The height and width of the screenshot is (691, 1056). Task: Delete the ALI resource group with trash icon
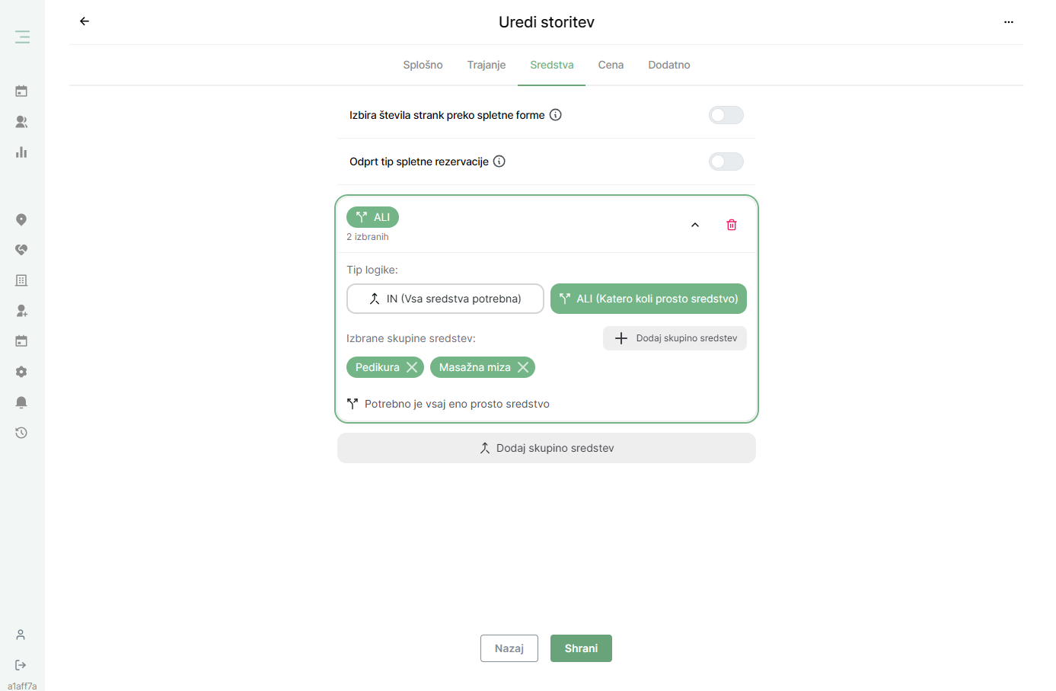coord(732,225)
